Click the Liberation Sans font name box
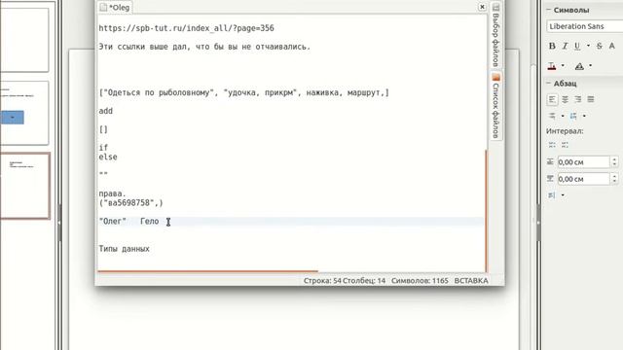Image resolution: width=623 pixels, height=350 pixels. click(x=584, y=26)
